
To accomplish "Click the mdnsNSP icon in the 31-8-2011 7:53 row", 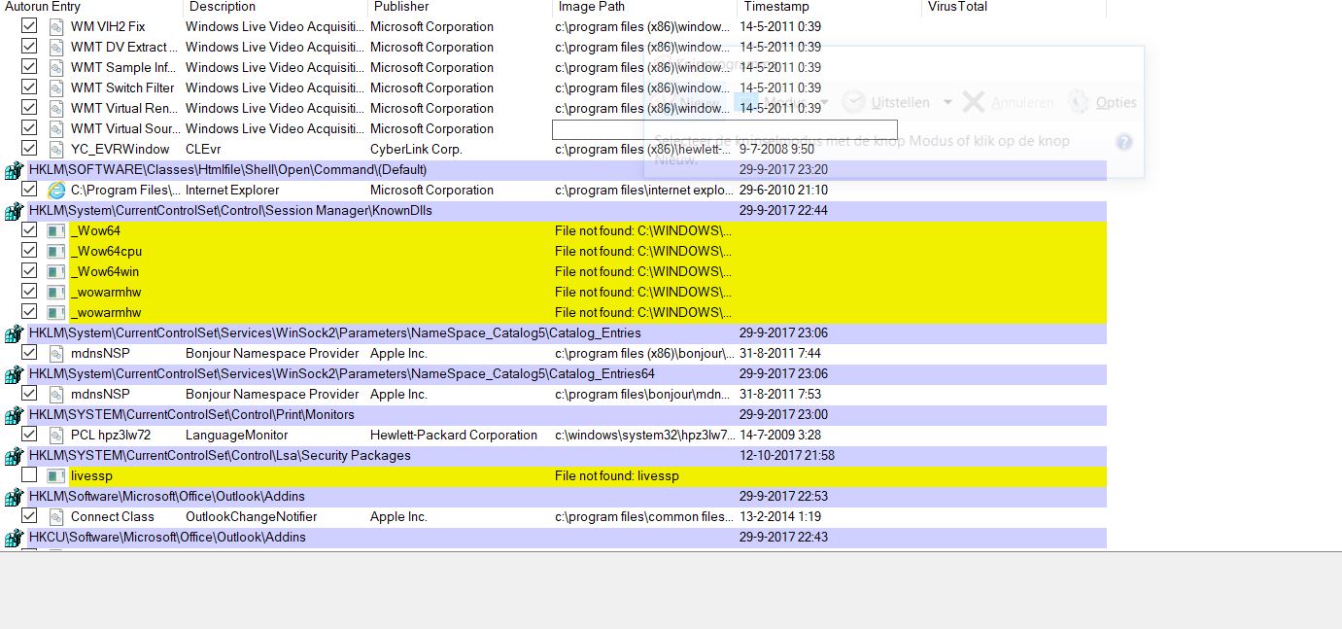I will point(55,394).
